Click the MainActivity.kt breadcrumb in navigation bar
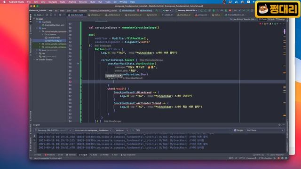 (x=127, y=10)
